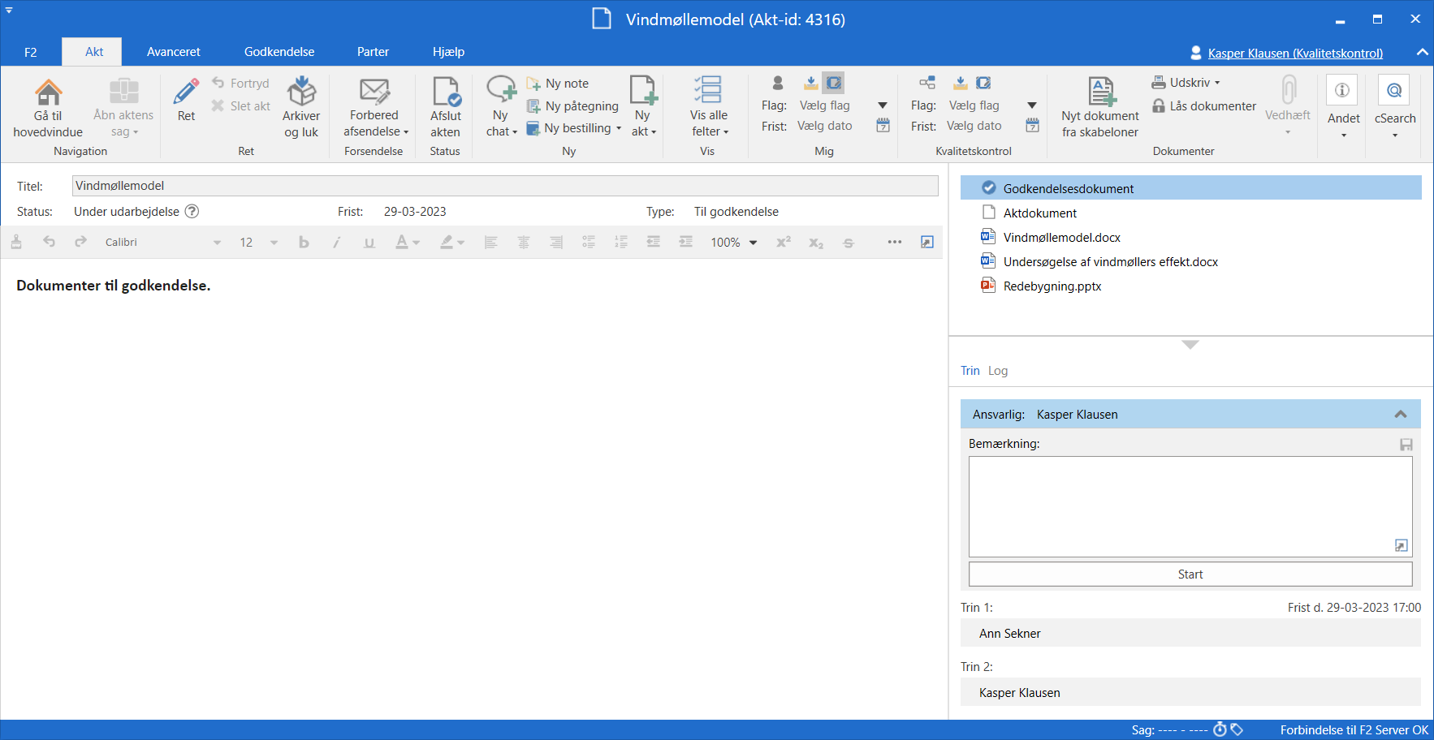Switch to Avanceret tab

[174, 52]
